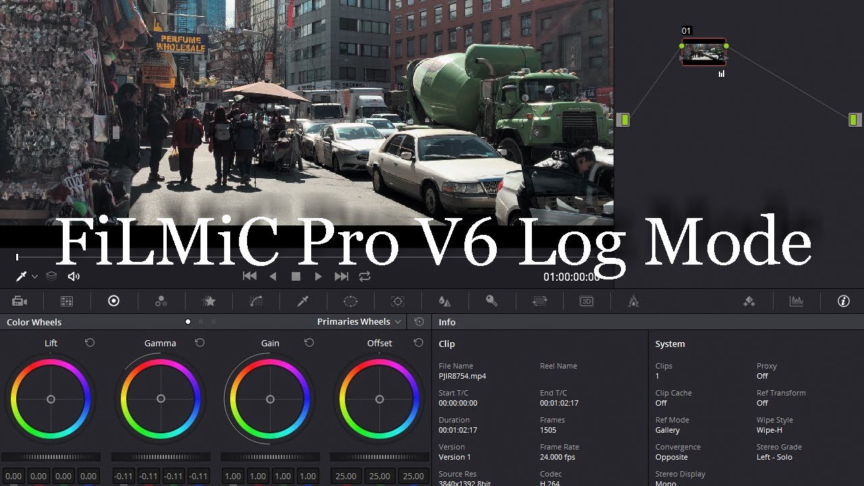
Task: Click the Wipe Style value Wipe-H
Action: click(769, 430)
